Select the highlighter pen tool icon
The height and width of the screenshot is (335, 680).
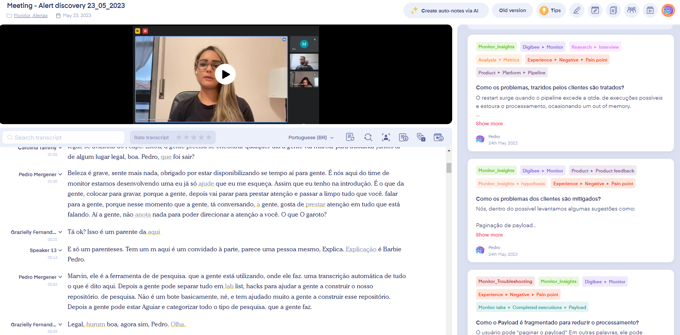pos(576,11)
